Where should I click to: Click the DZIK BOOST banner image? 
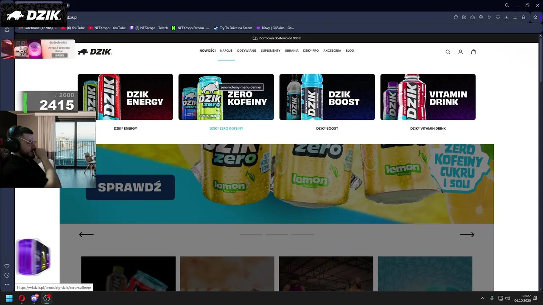click(x=327, y=97)
